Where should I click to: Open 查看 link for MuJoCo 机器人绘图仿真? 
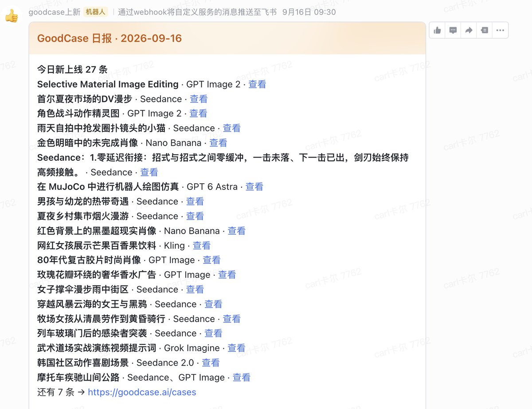[x=254, y=187]
